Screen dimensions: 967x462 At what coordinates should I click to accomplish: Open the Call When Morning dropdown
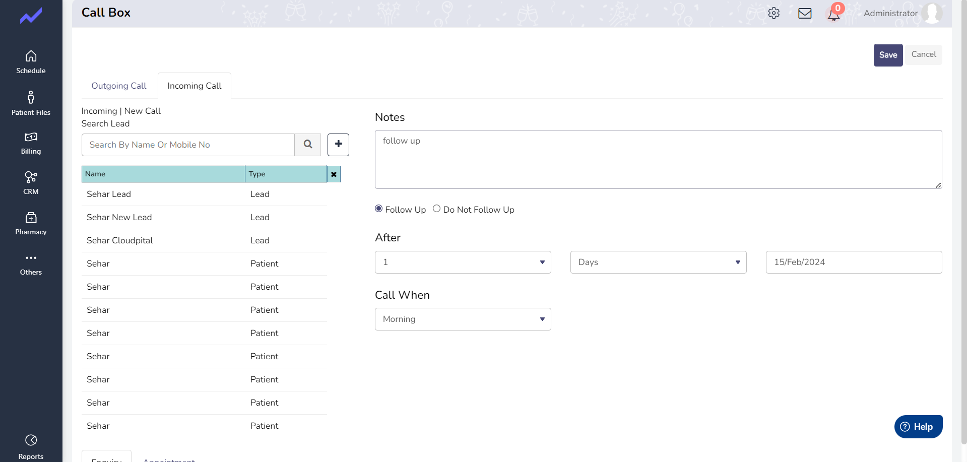[463, 319]
